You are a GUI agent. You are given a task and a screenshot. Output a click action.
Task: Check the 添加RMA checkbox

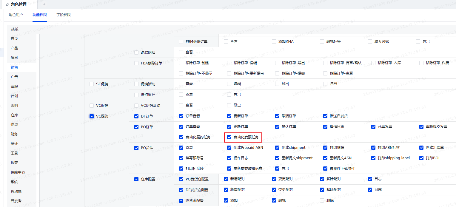point(274,41)
